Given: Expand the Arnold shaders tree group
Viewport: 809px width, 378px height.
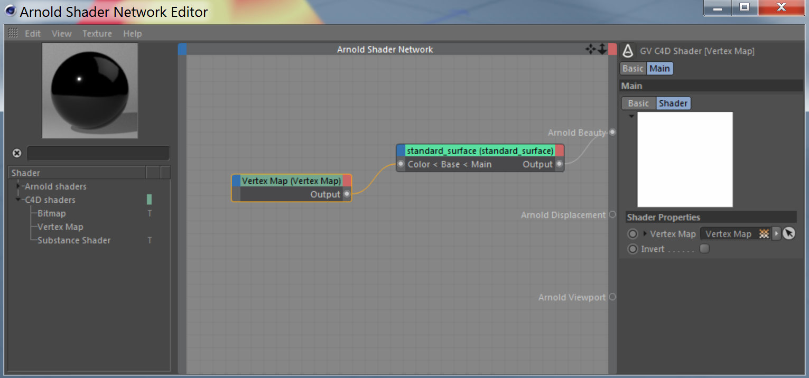Looking at the screenshot, I should coord(18,186).
